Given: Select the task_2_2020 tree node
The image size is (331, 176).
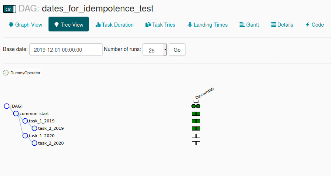Looking at the screenshot, I should coord(34,143).
